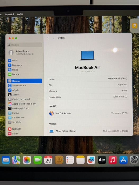Click serial number KYHPFV76LD
This screenshot has width=139, height=185.
(120, 97)
